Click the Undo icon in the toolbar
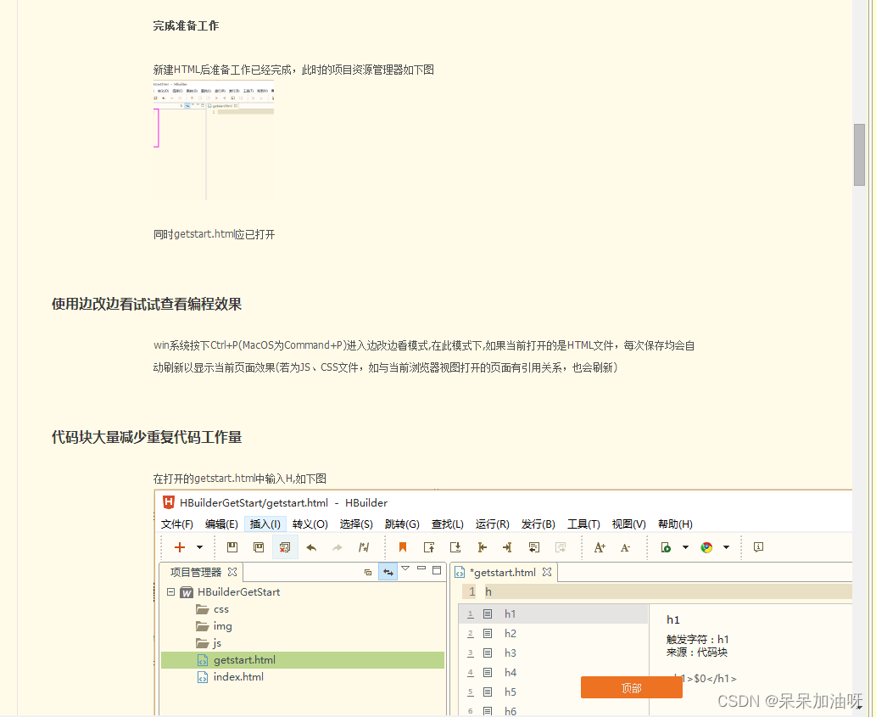 pyautogui.click(x=312, y=547)
